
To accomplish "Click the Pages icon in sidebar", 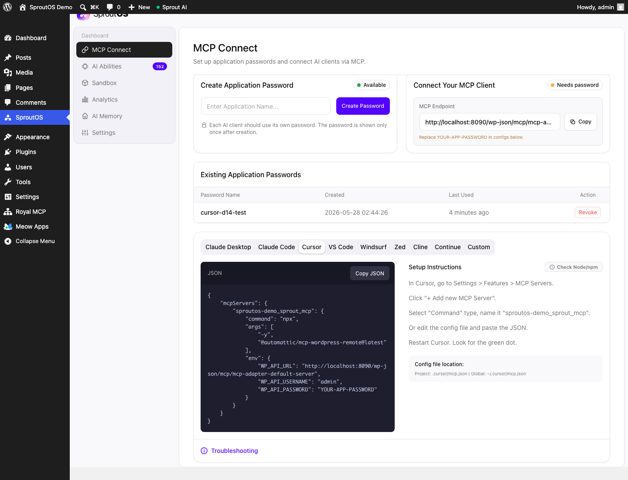I will [x=8, y=88].
